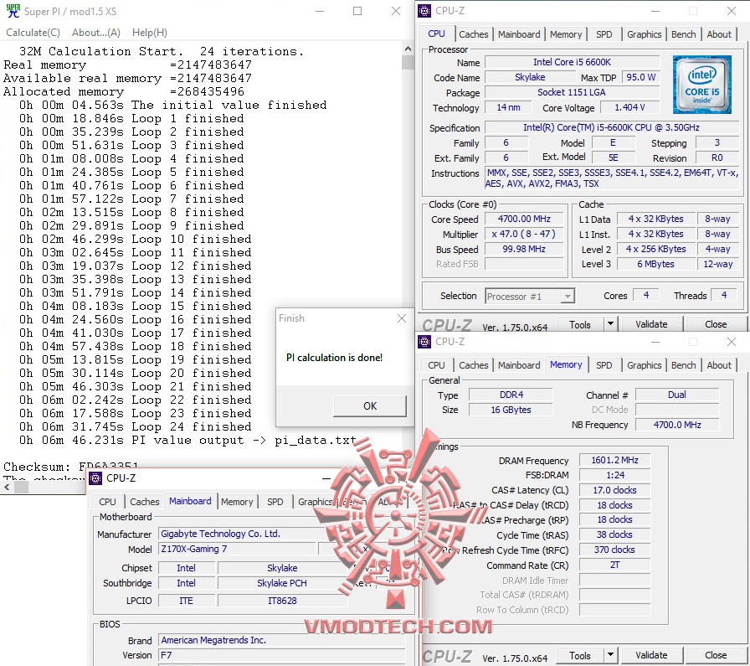Screen dimensions: 750x666
Task: Click the Intel Core i5 6600K name field
Action: (x=572, y=62)
